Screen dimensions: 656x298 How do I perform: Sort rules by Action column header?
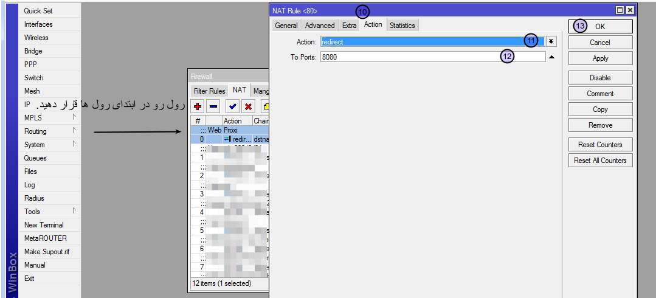[x=233, y=121]
